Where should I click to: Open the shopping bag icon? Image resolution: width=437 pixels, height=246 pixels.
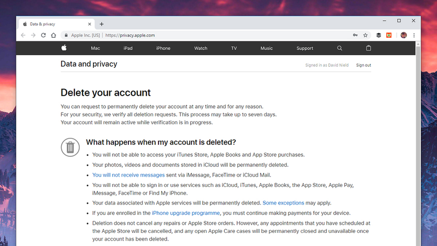click(368, 48)
